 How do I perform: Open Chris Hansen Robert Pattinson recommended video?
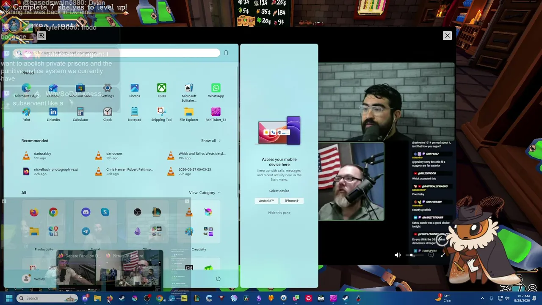point(124,172)
